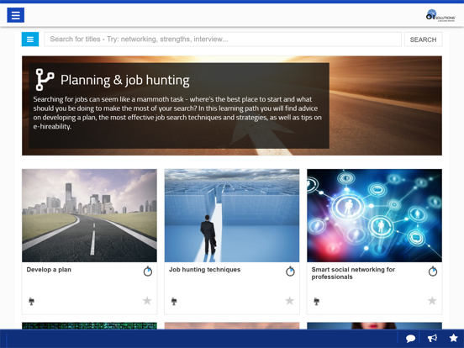The height and width of the screenshot is (348, 464).
Task: Open the Develop a plan thumbnail
Action: (x=89, y=215)
